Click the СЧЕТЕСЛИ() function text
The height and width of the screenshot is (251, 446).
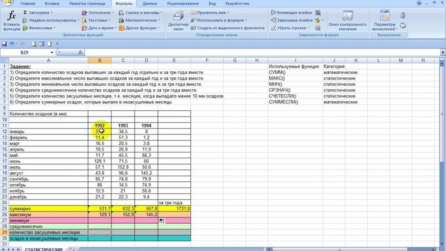pyautogui.click(x=282, y=96)
